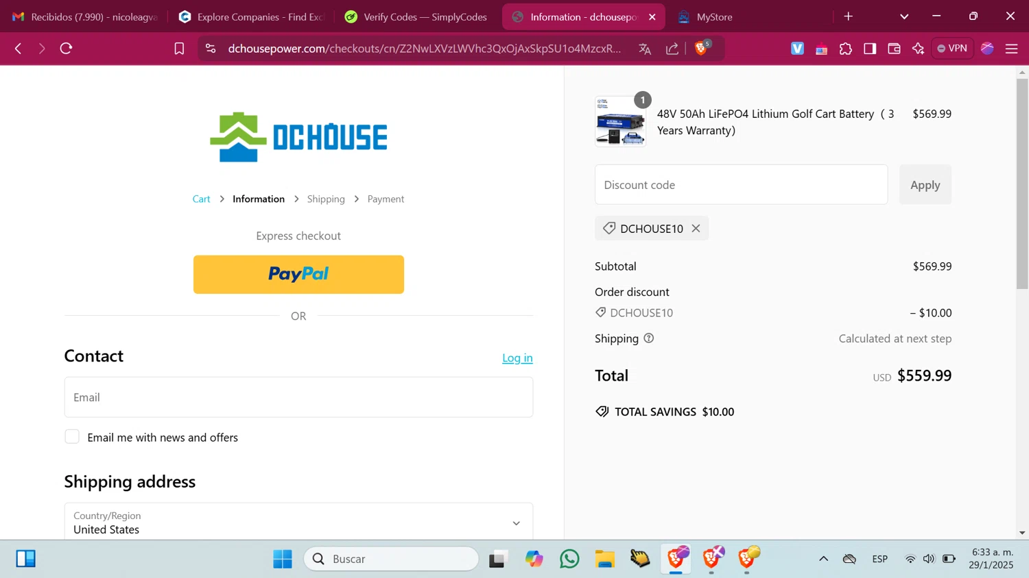The image size is (1029, 578).
Task: Open Leo AI sparkle icon
Action: coord(918,49)
